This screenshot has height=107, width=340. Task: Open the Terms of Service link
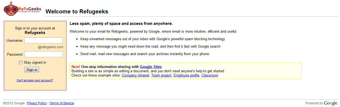point(62,103)
